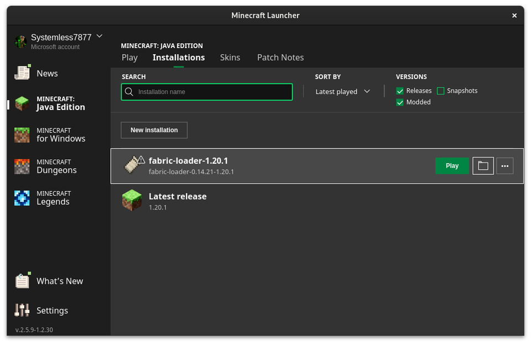The width and height of the screenshot is (531, 344).
Task: Switch to the Skins tab
Action: click(x=230, y=57)
